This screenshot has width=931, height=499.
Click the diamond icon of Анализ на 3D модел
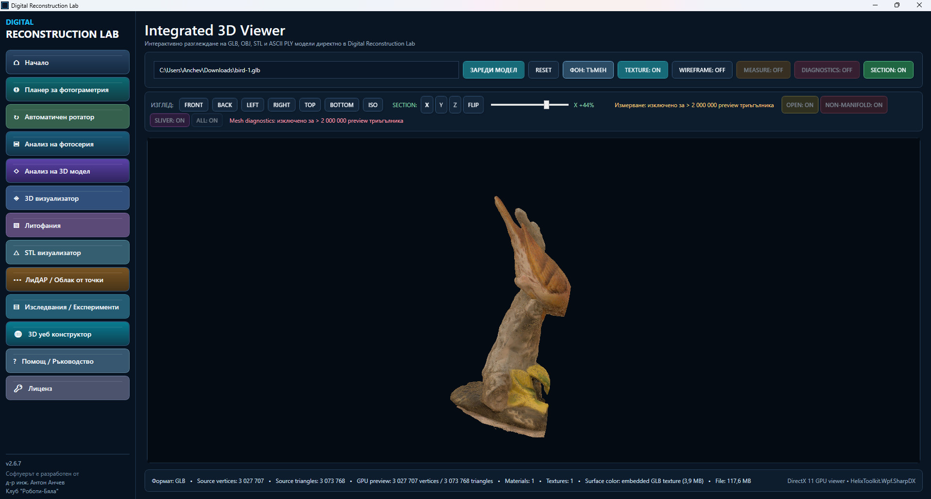[16, 171]
